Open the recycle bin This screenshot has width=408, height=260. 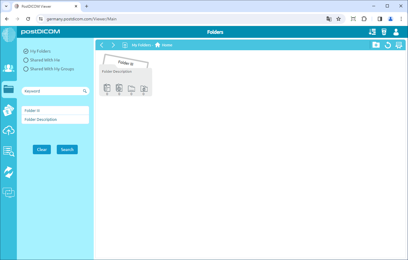[384, 32]
